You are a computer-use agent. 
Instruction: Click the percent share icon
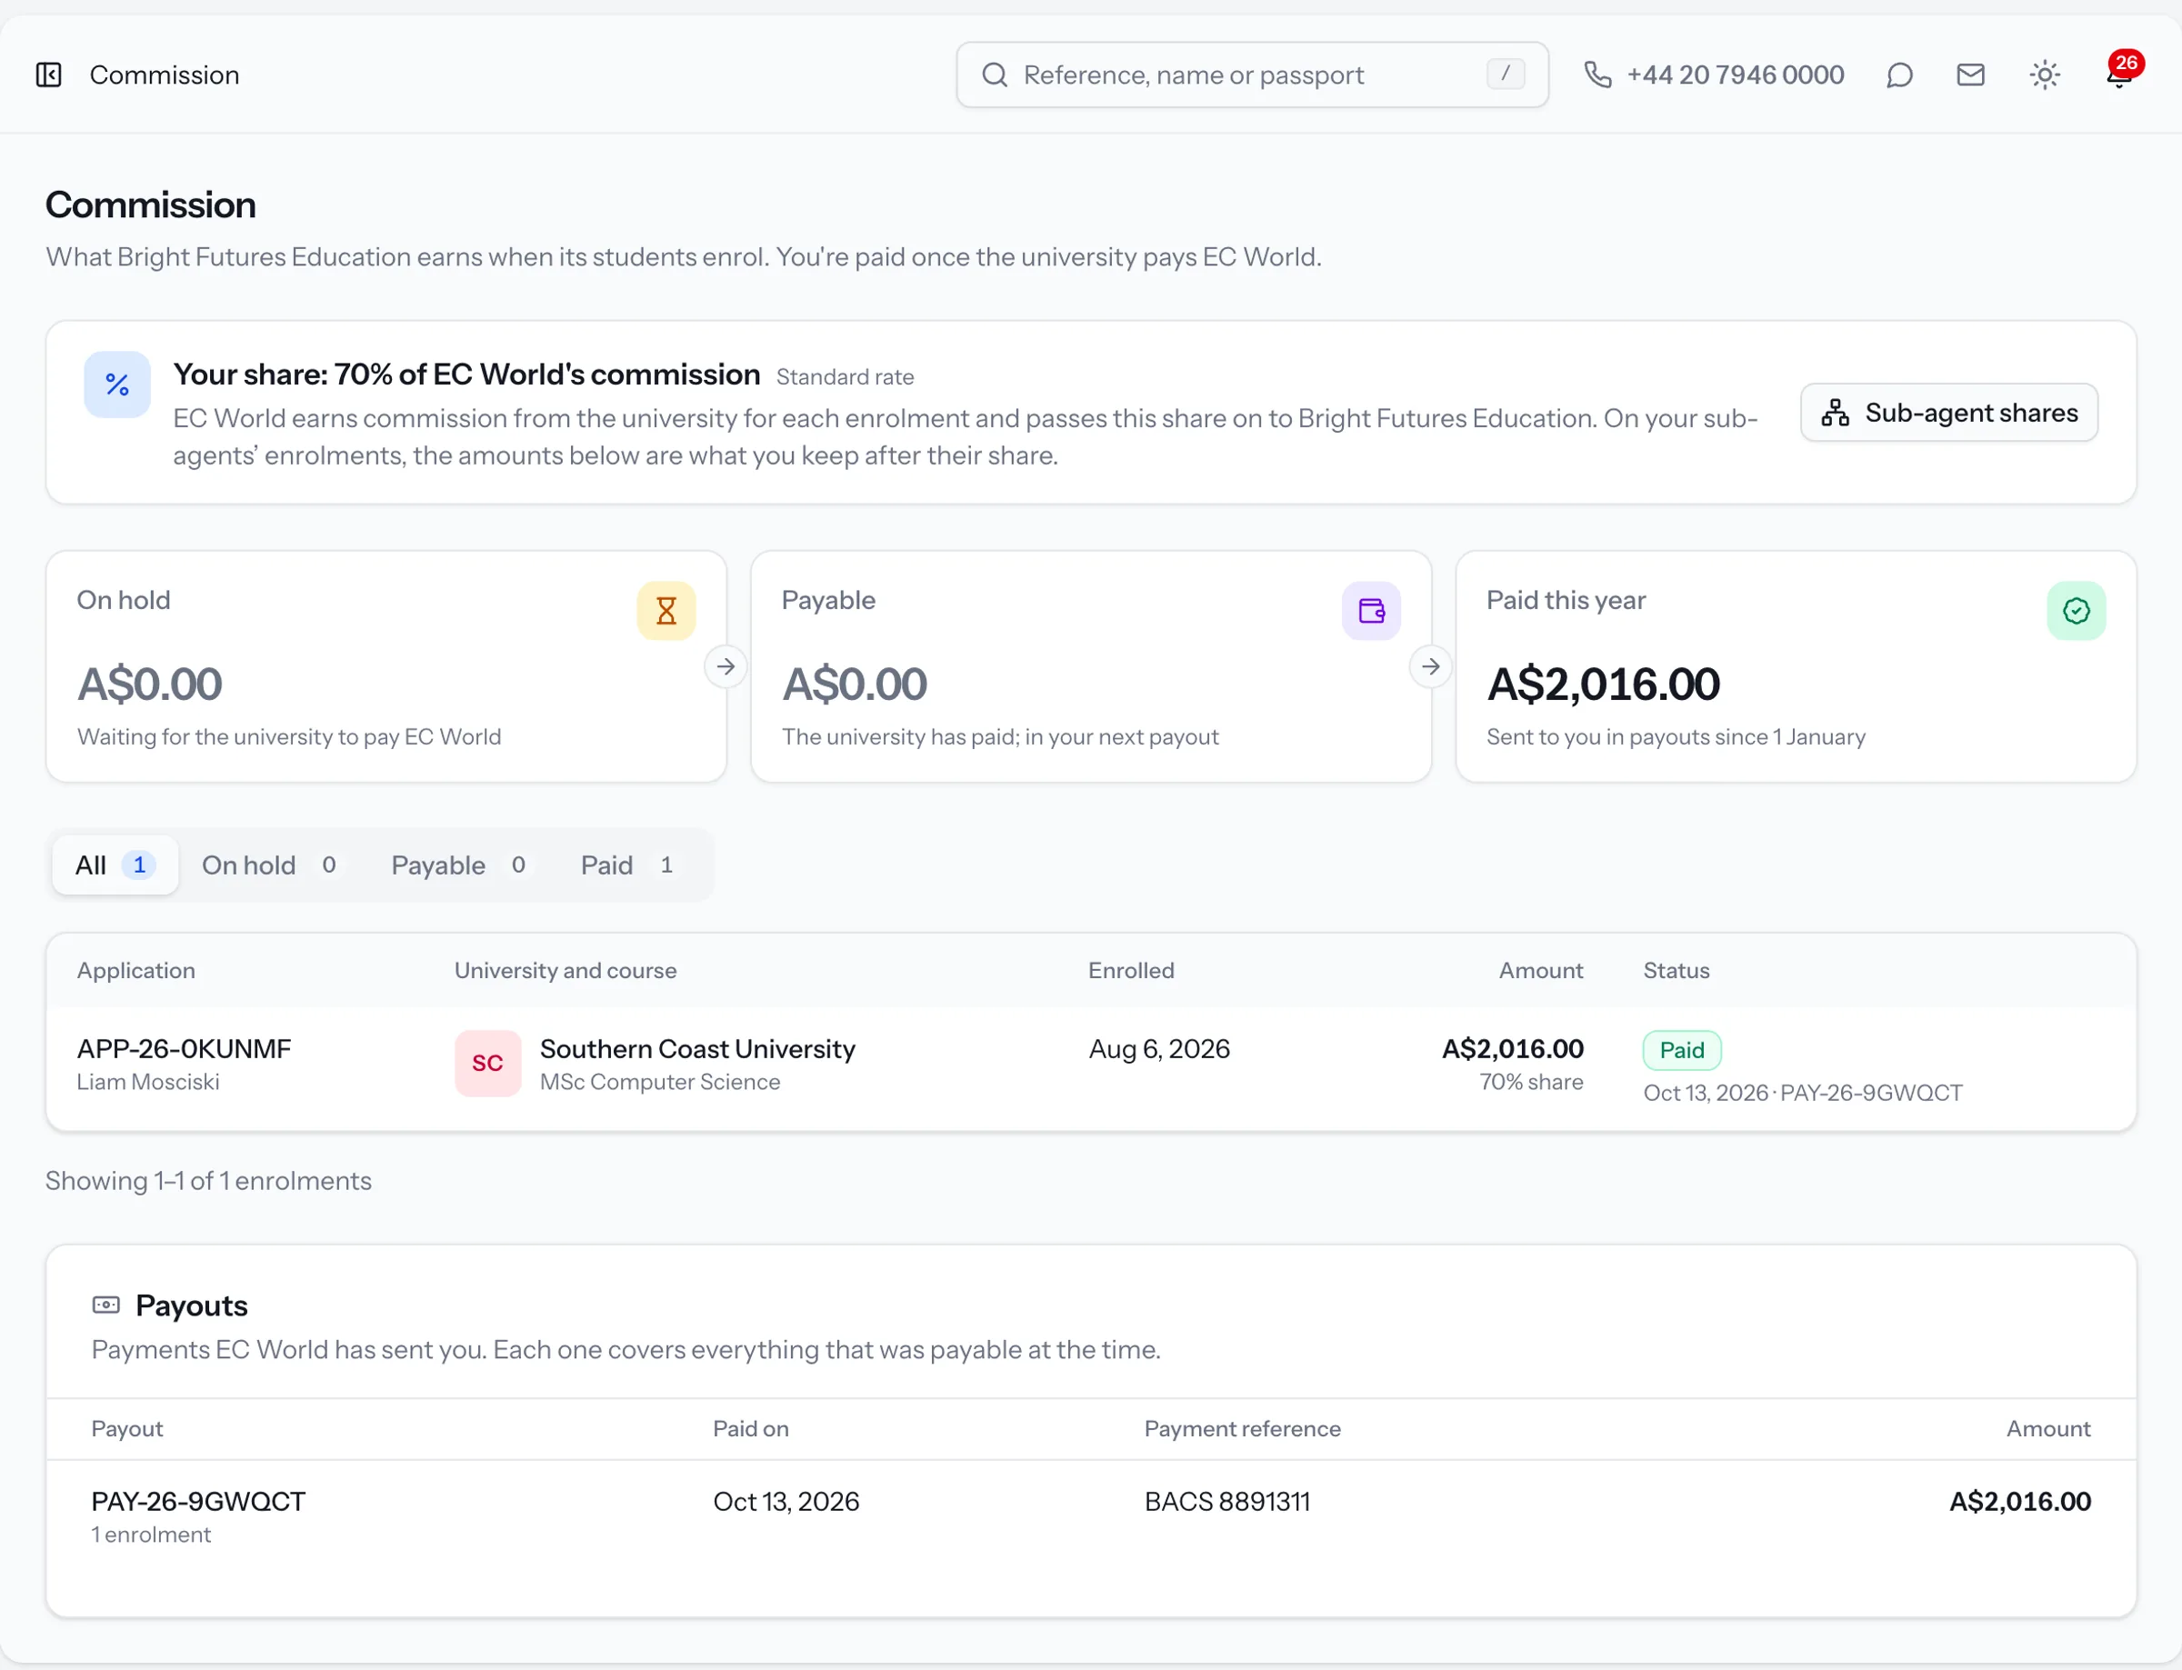point(117,384)
